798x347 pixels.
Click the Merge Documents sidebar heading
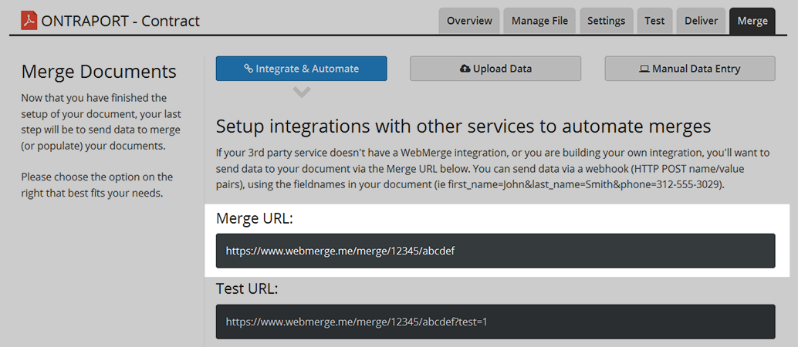point(99,72)
